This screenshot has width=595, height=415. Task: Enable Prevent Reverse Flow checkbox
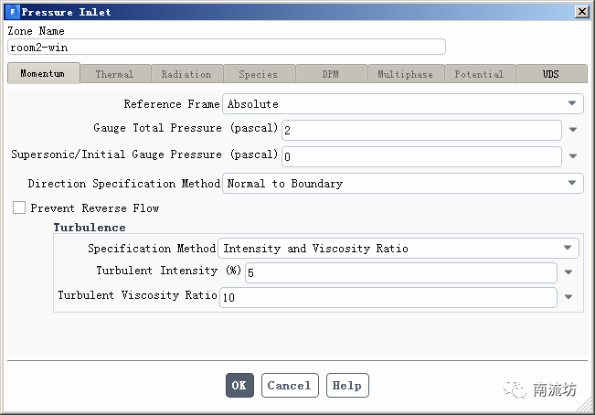pyautogui.click(x=19, y=208)
